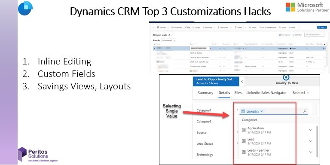Expand the Lead row chevron
This screenshot has height=165, width=330.
coord(311,141)
